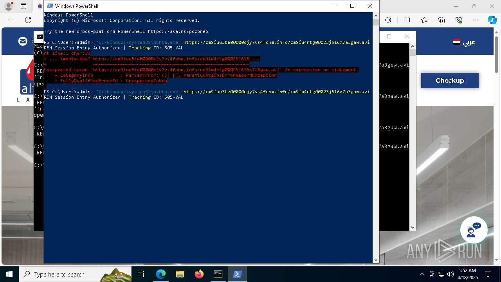Maximize the PowerShell window
The image size is (501, 282).
(x=352, y=6)
